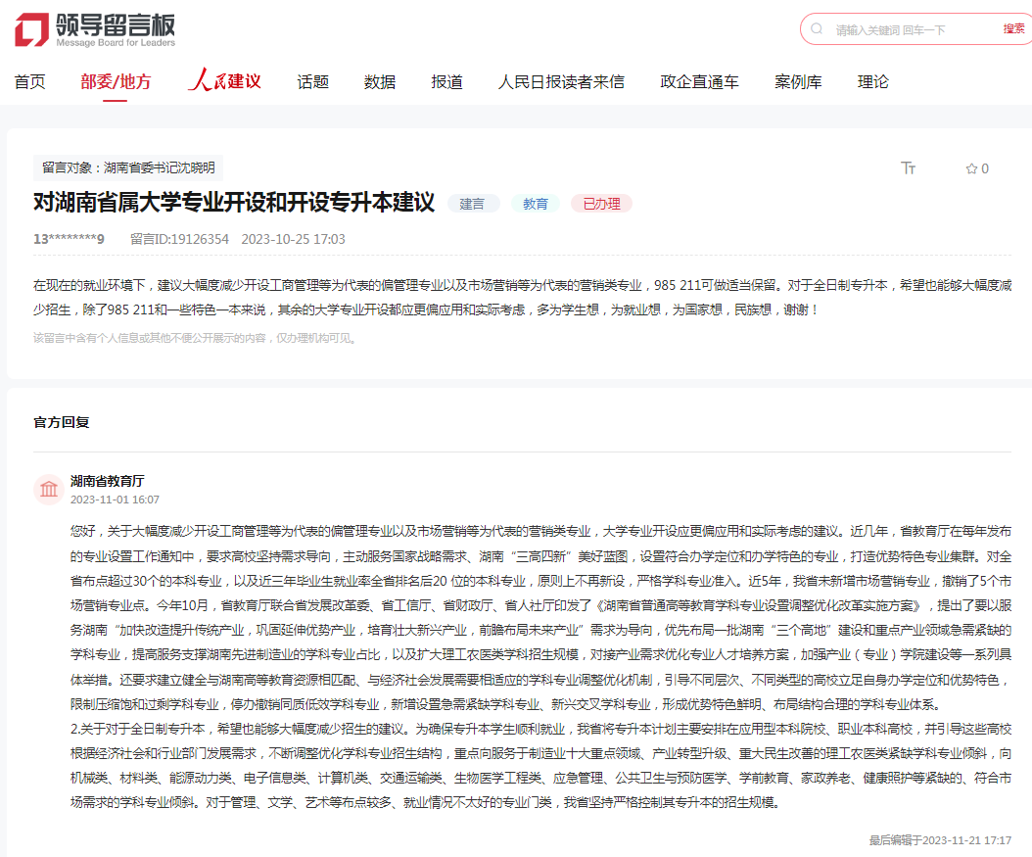Favorite this message with the star icon
1032x857 pixels.
click(x=971, y=168)
